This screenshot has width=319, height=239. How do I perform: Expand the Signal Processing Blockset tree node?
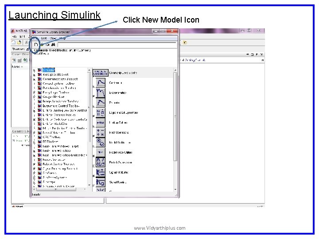(34, 169)
